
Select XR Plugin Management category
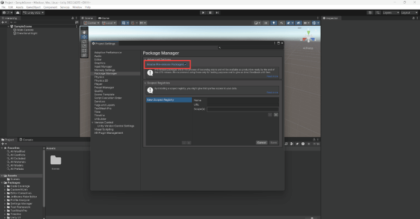[x=108, y=133]
